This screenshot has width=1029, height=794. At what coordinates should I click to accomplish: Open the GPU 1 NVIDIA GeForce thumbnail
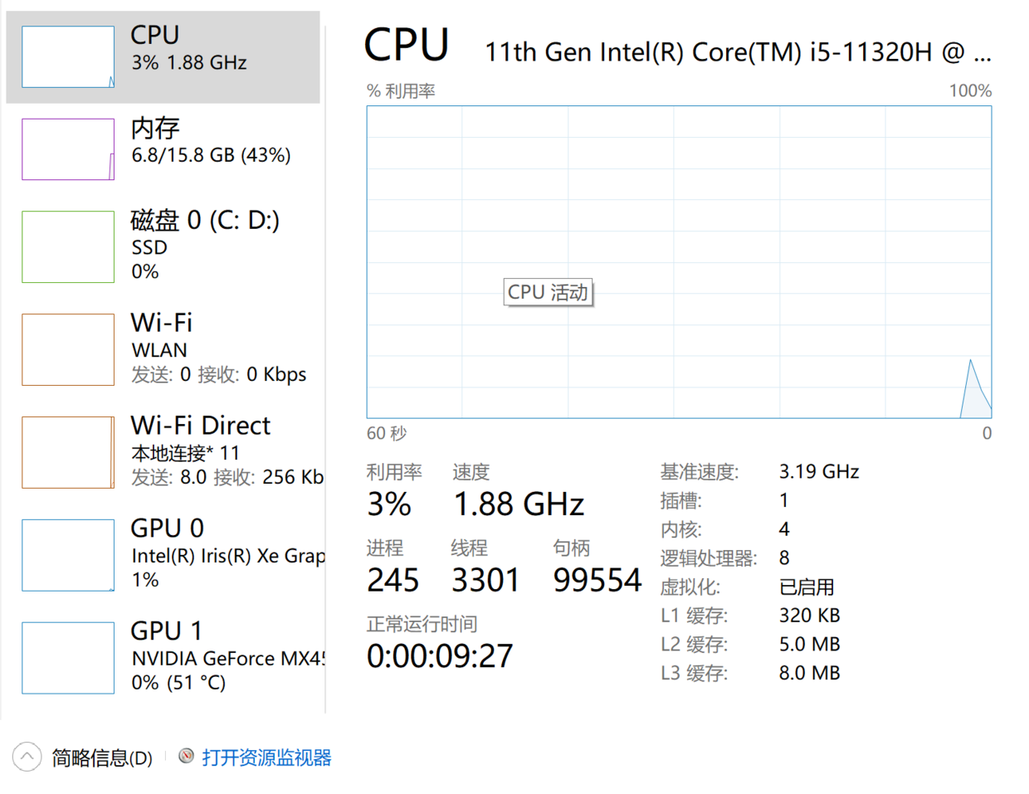click(68, 658)
